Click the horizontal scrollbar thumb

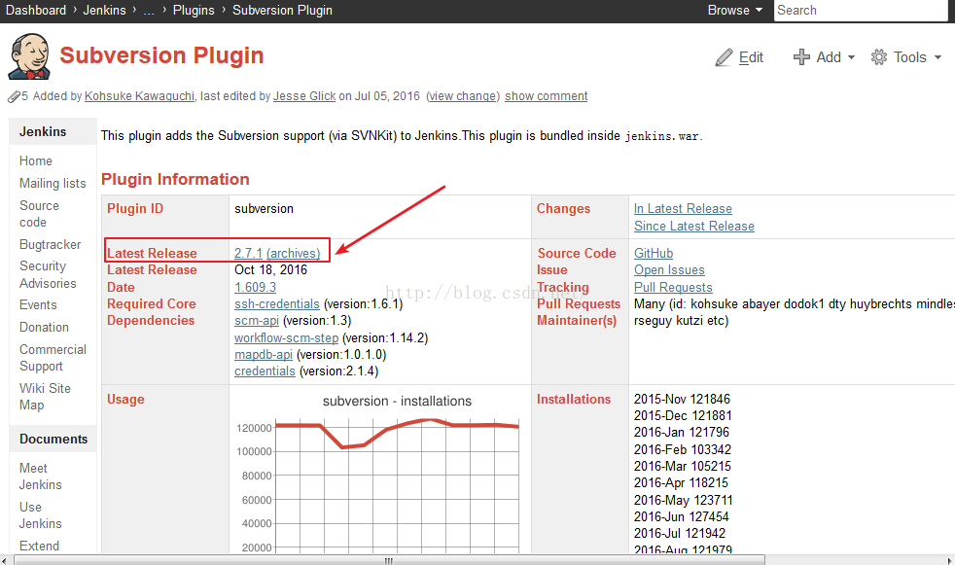click(x=389, y=560)
